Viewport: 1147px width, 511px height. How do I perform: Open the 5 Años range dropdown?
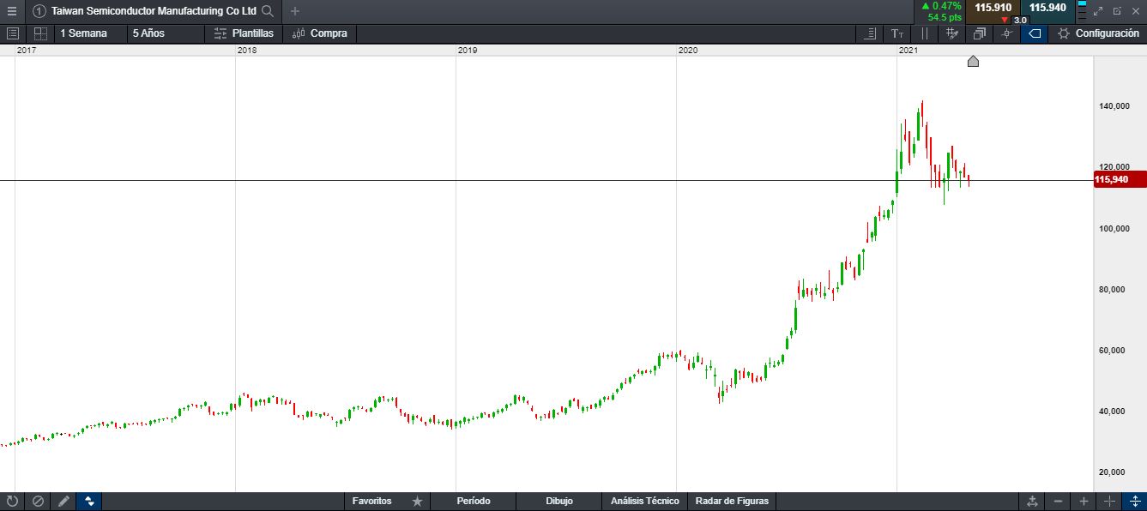click(148, 33)
